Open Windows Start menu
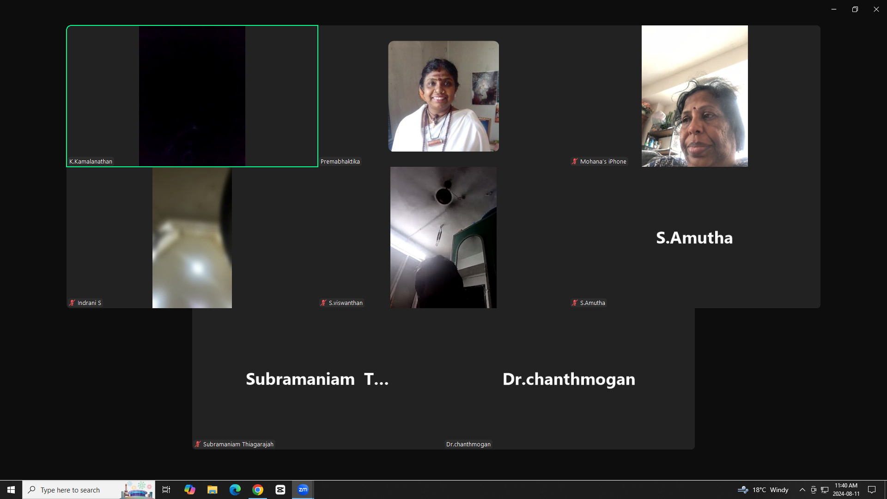Viewport: 887px width, 499px height. point(11,490)
